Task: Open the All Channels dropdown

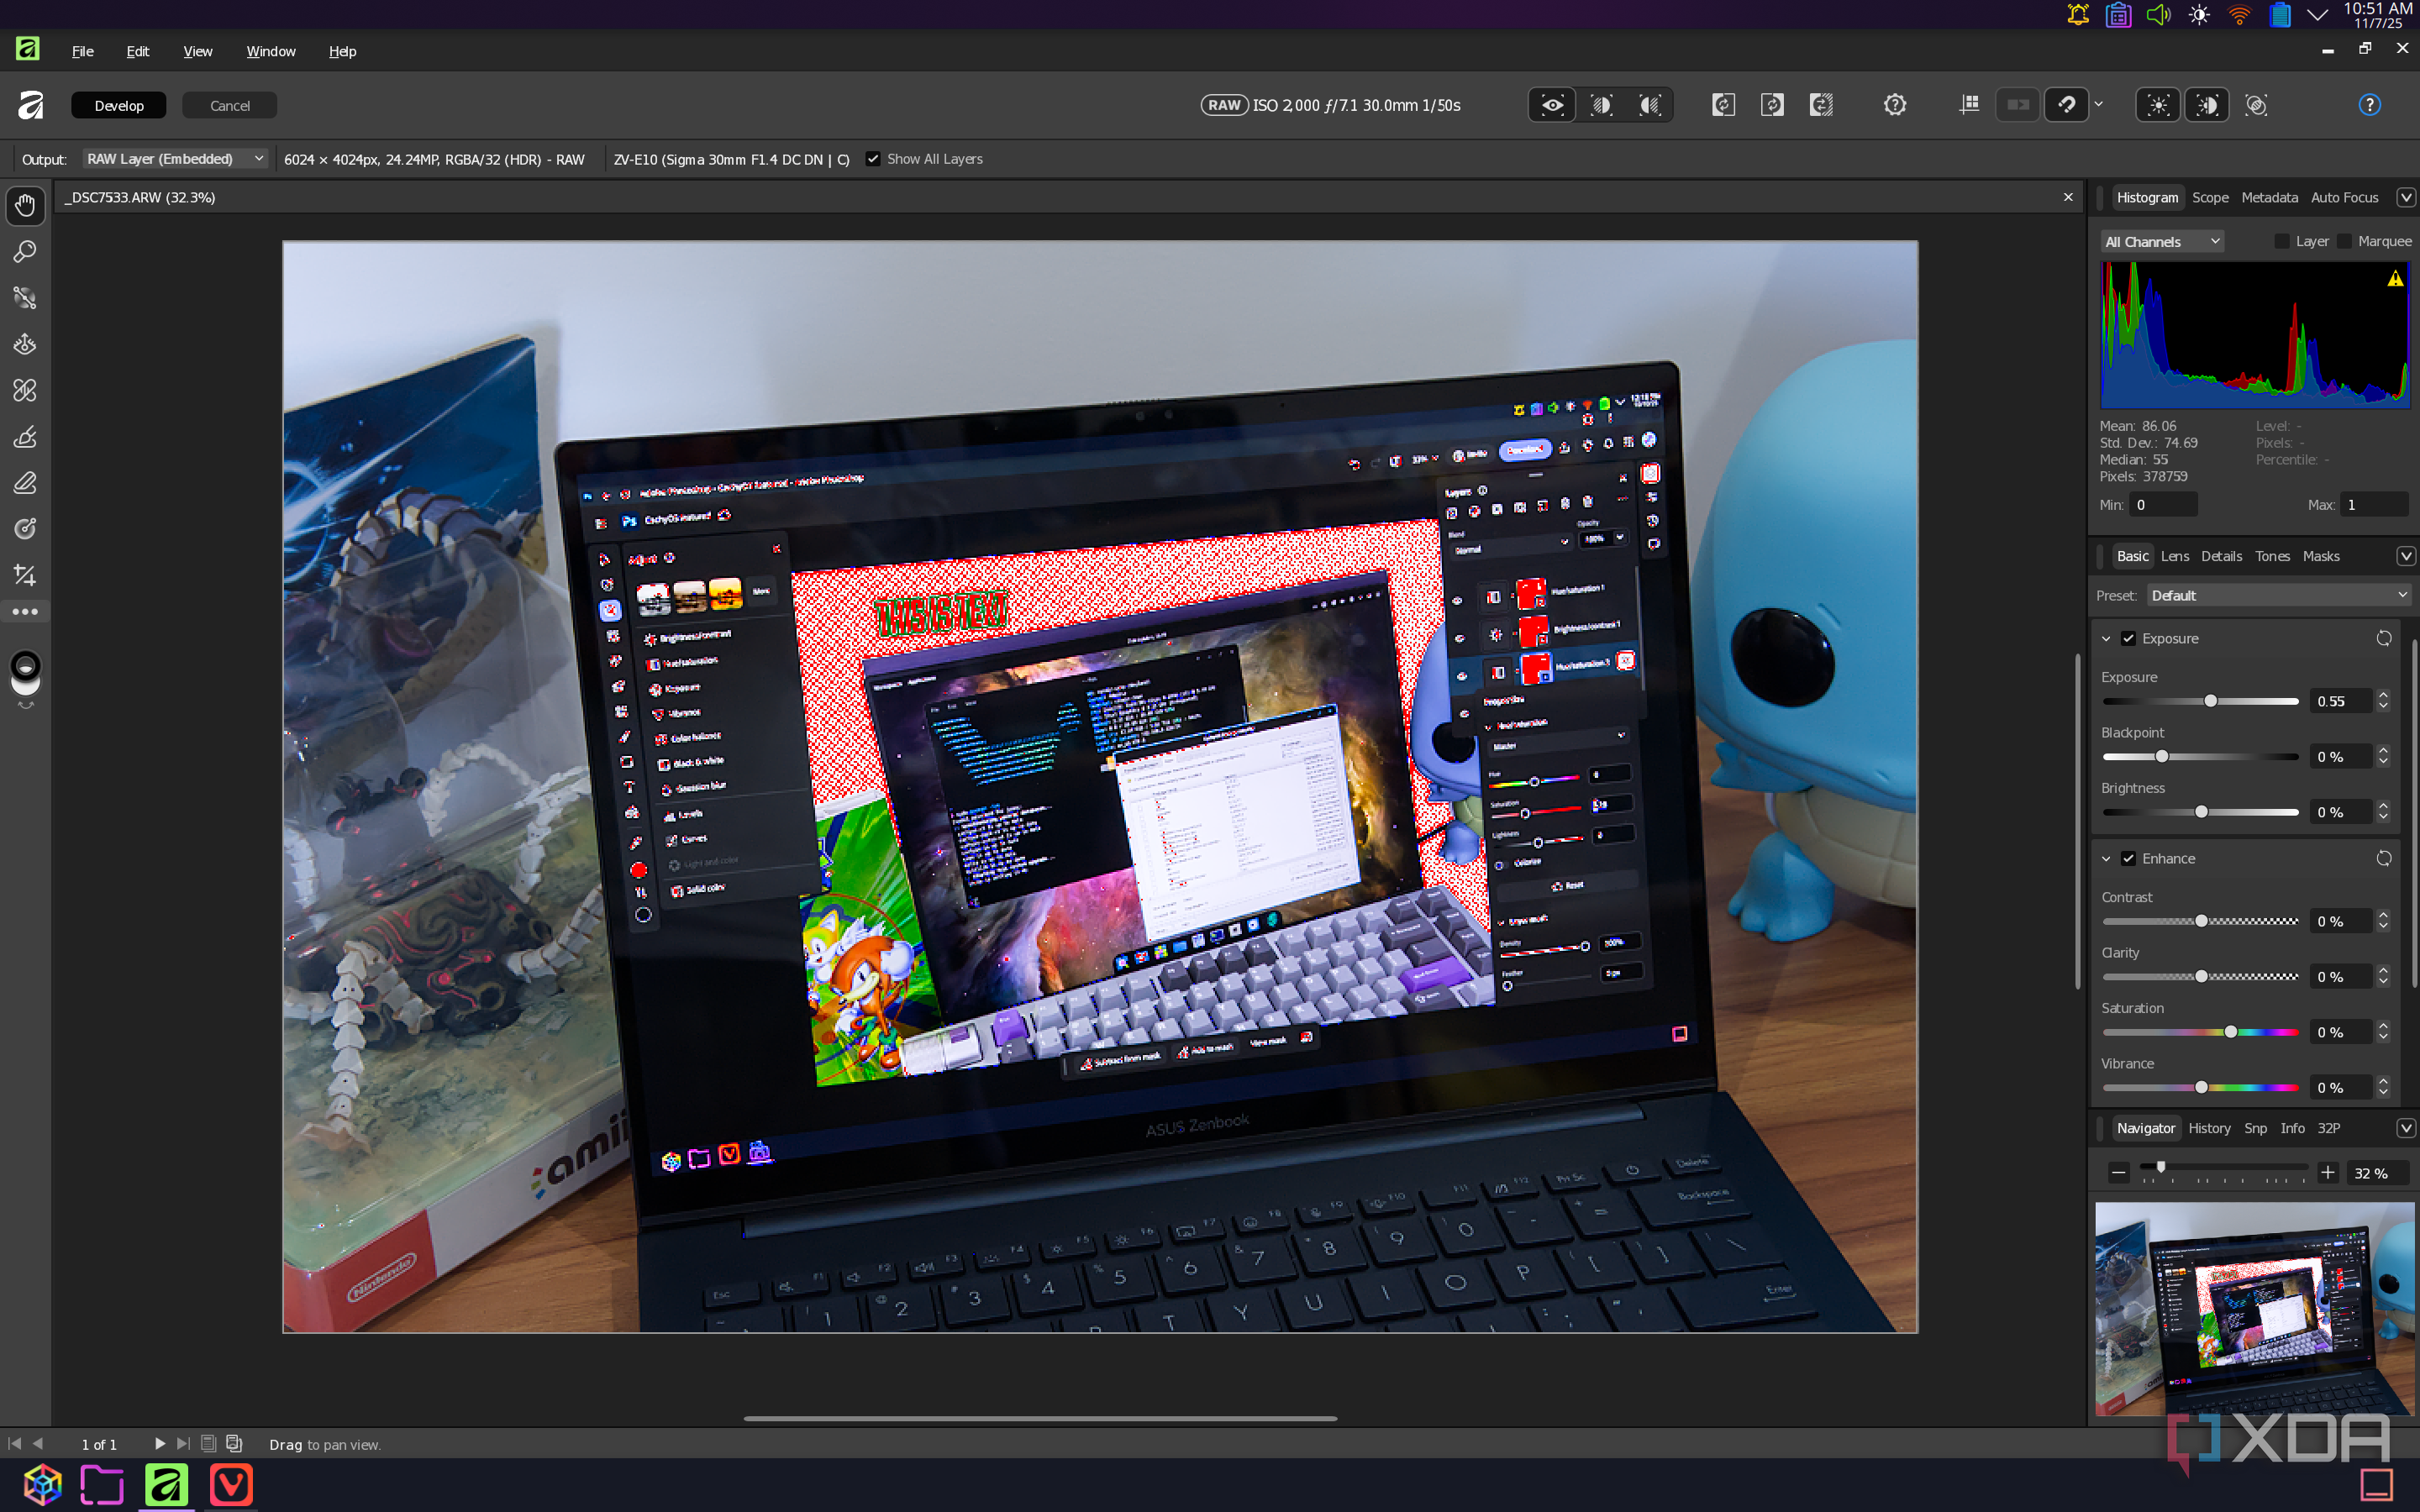Action: tap(2161, 241)
